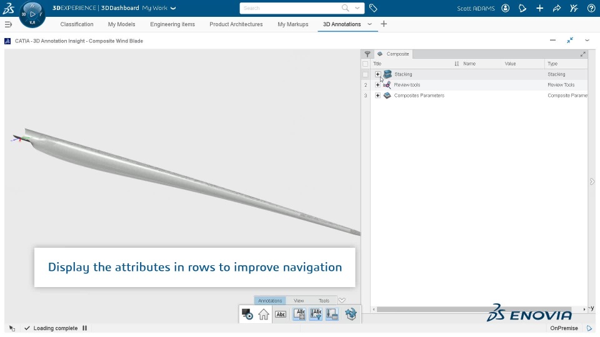Click the box with stars tool icon

(351, 314)
